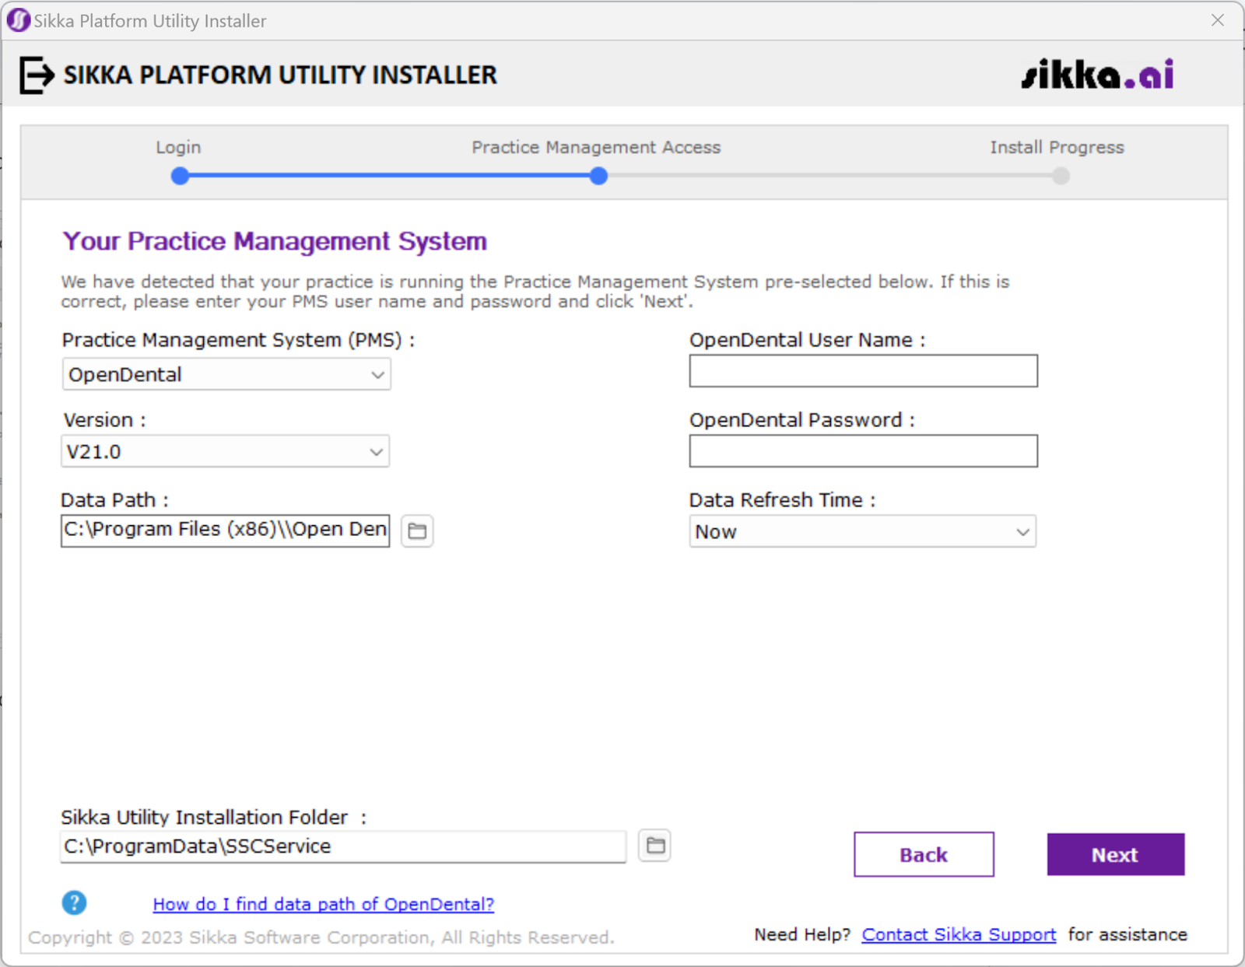Open the Contact Sikka Support link
Image resolution: width=1245 pixels, height=967 pixels.
959,934
